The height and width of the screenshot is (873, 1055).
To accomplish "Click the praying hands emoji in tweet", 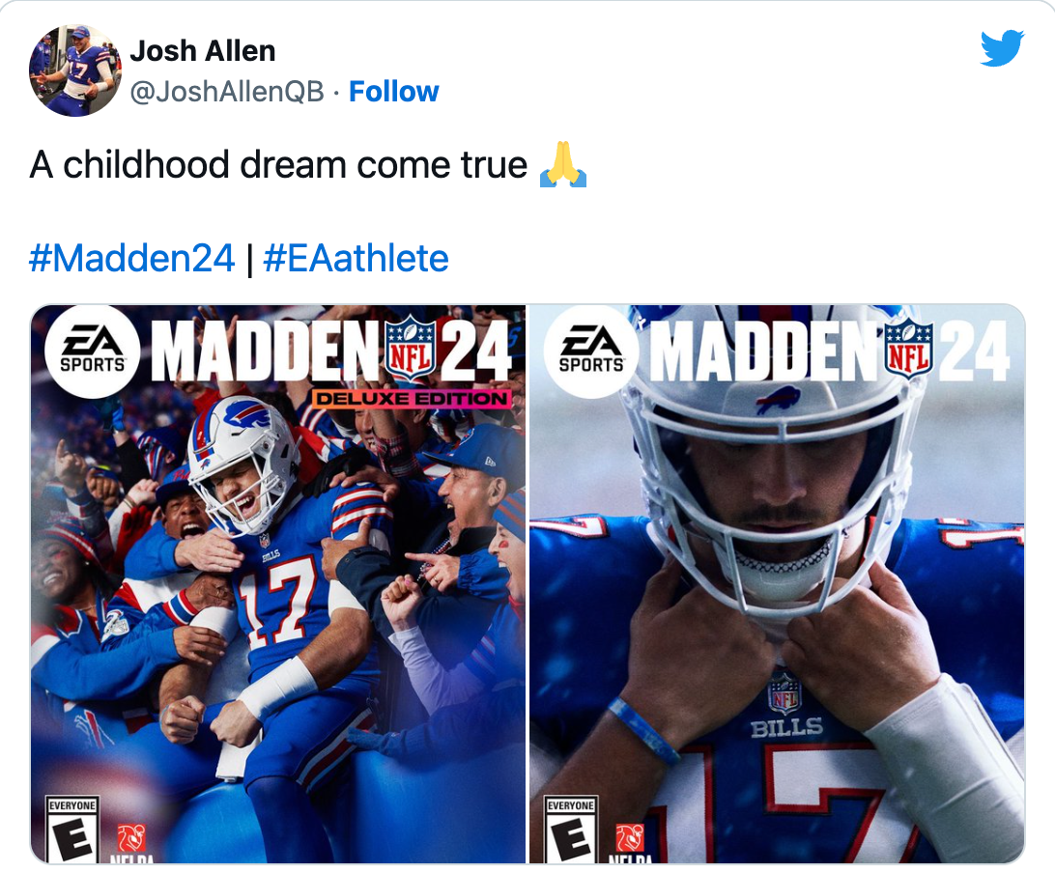I will click(563, 165).
